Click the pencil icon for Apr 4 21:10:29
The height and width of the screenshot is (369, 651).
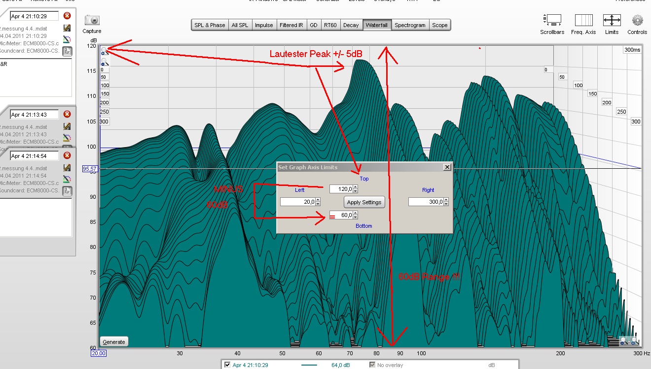[x=67, y=29]
